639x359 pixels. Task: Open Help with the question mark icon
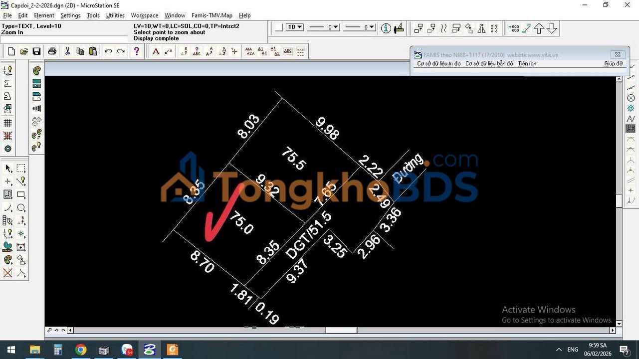(136, 51)
